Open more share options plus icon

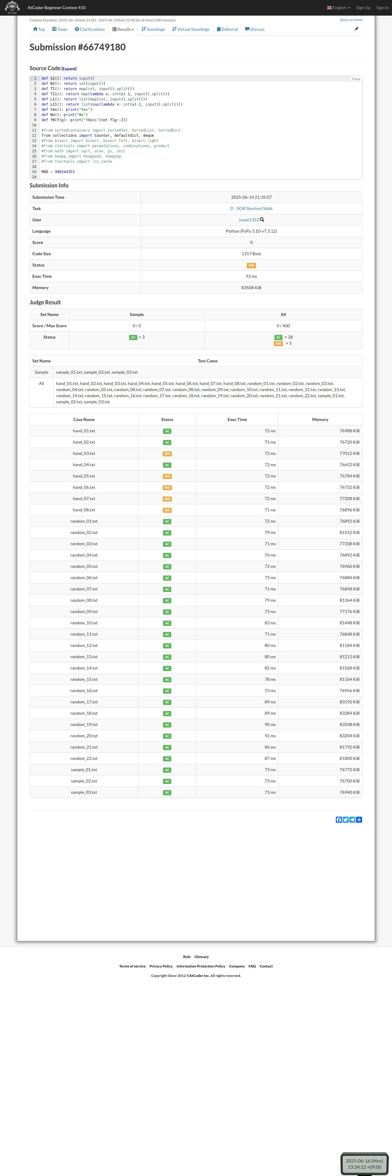pyautogui.click(x=359, y=819)
